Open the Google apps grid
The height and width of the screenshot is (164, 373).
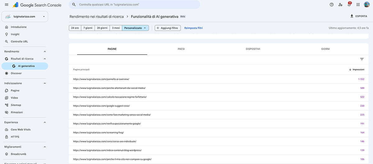358,5
